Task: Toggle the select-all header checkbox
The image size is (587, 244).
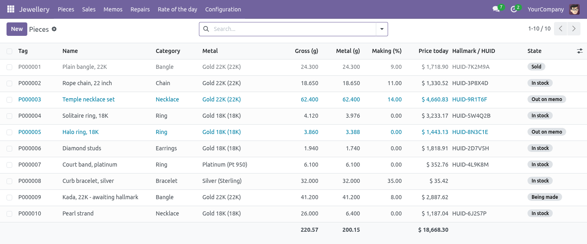Action: pyautogui.click(x=9, y=51)
